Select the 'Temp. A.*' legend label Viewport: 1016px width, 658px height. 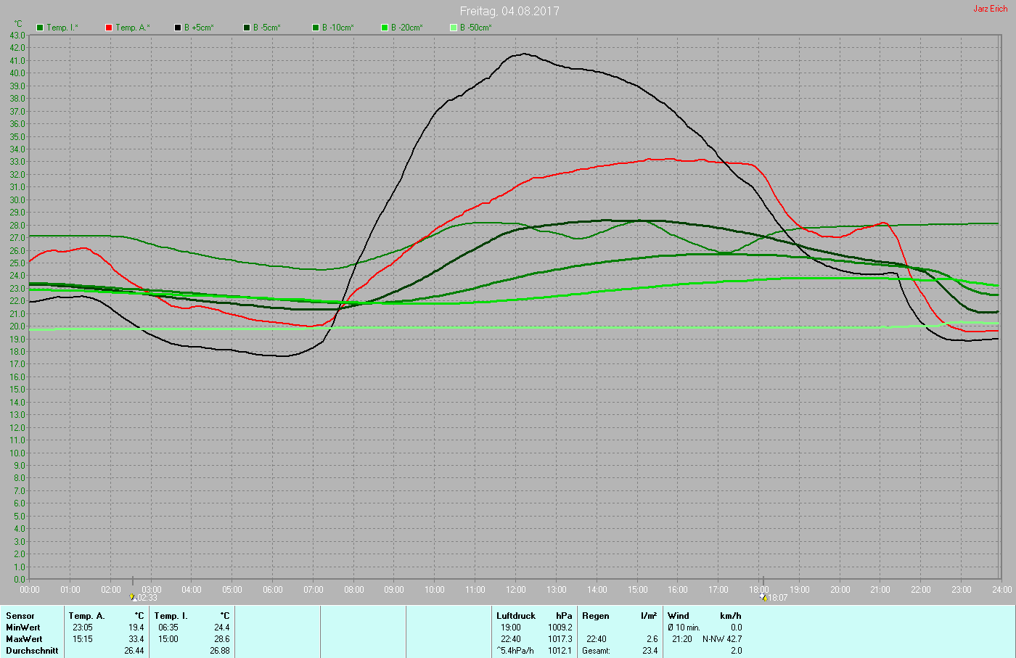(133, 28)
